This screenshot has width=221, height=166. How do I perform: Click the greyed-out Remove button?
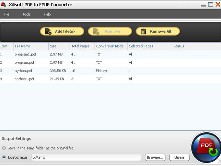110,31
